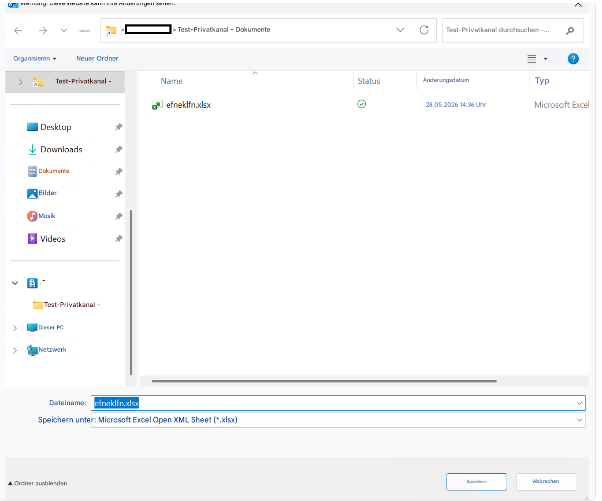Screen dimensions: 602x501
Task: Unpin Downloads using its pin icon
Action: [119, 149]
